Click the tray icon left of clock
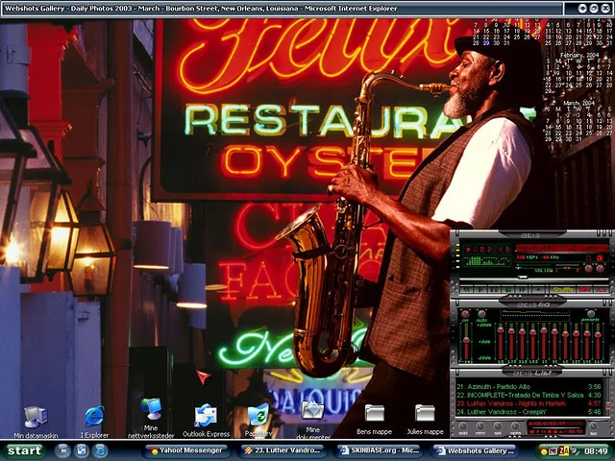This screenshot has width=615, height=461. click(x=574, y=450)
